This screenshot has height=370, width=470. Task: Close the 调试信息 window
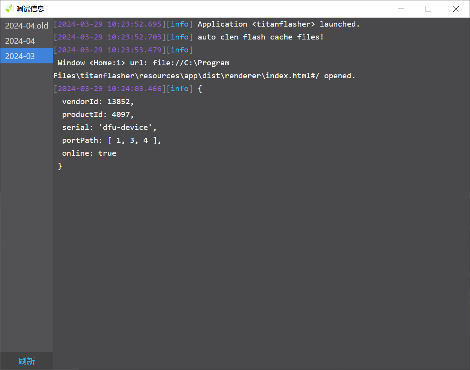point(456,9)
